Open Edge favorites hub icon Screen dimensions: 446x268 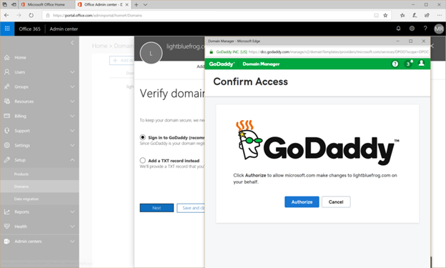402,15
